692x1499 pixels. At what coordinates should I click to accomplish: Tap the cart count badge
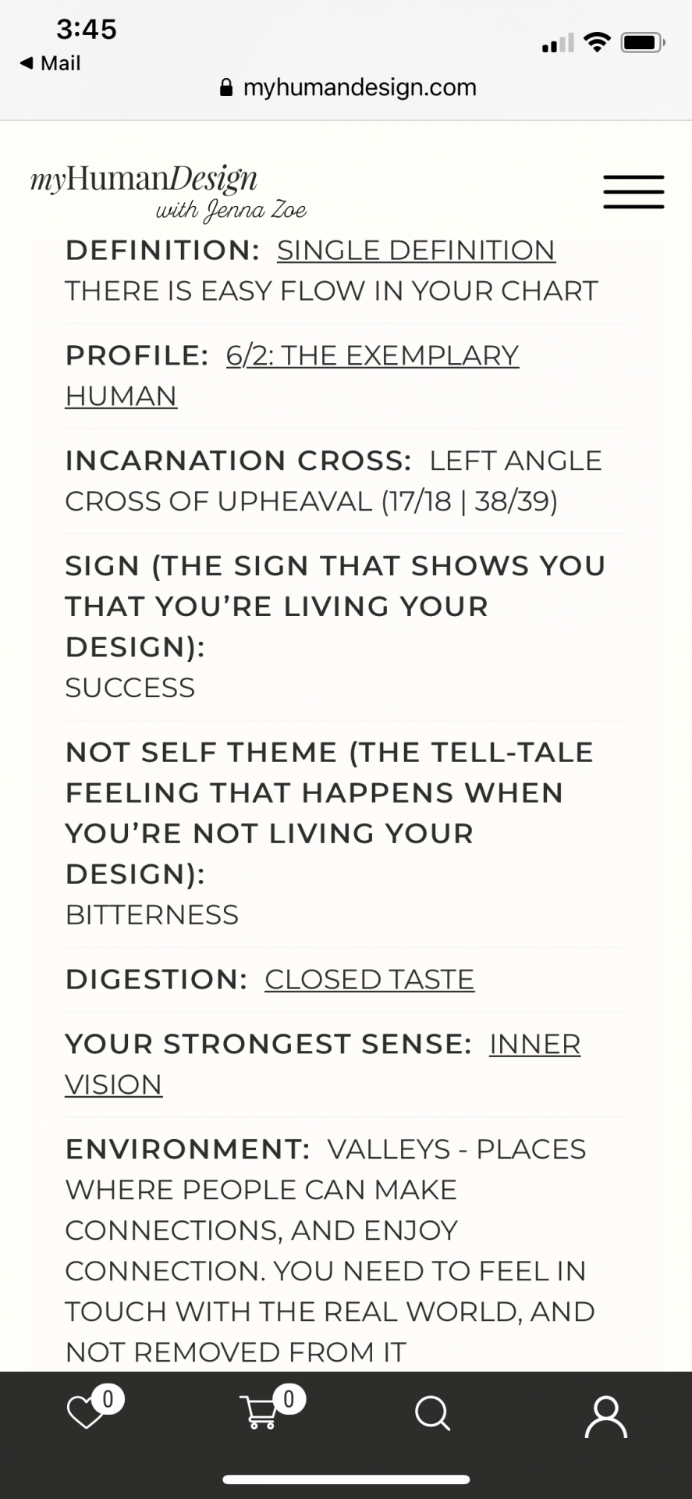[x=289, y=1399]
